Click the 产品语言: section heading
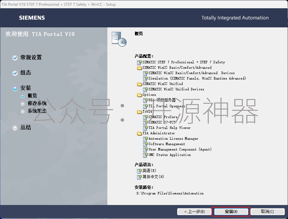The width and height of the screenshot is (288, 219). click(x=144, y=165)
